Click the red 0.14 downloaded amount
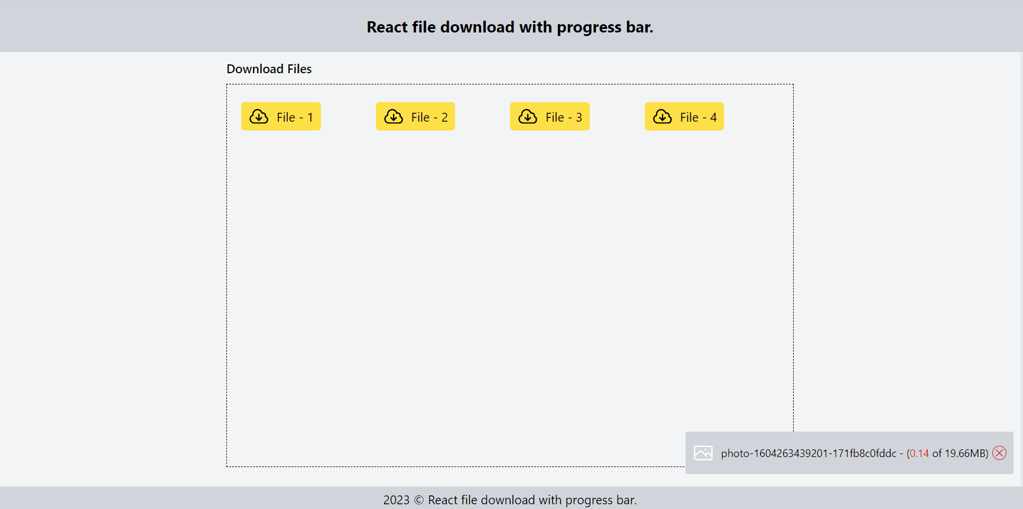1023x509 pixels. [919, 453]
